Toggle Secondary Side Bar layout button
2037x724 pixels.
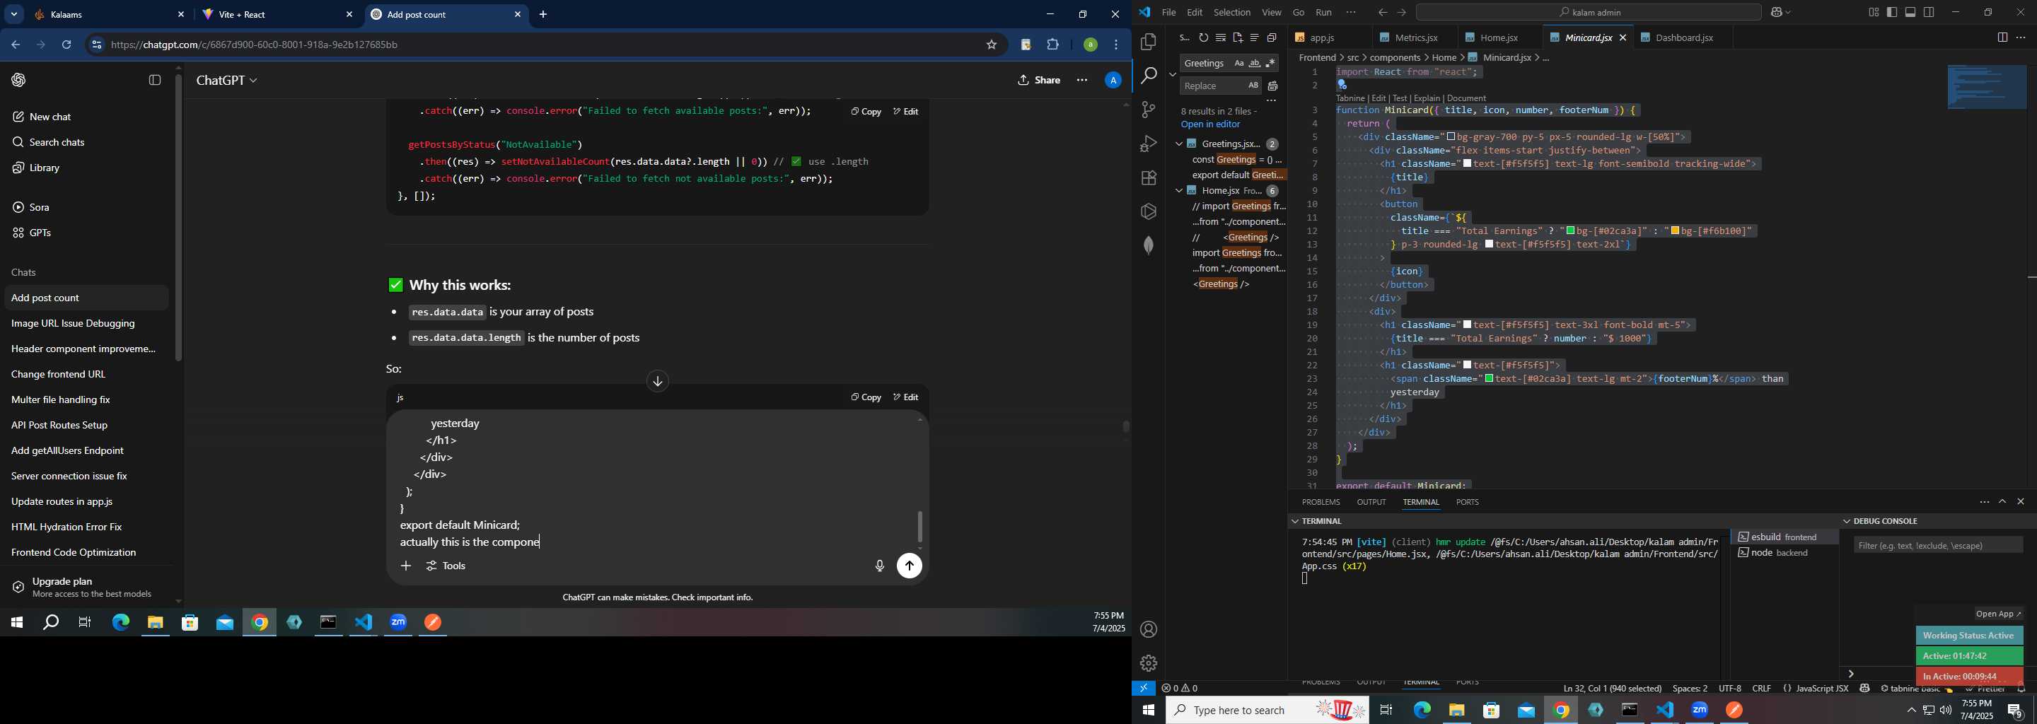(x=1929, y=12)
